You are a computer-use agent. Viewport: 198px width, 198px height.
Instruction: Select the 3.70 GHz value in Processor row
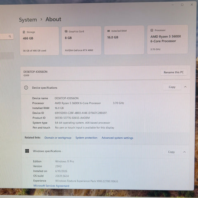[118, 103]
